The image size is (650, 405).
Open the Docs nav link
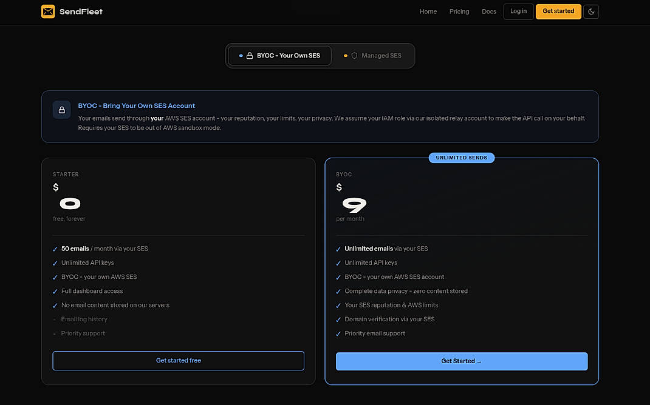pyautogui.click(x=489, y=12)
